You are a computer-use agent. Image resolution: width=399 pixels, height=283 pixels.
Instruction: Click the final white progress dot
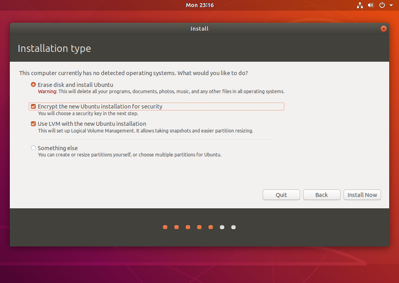(234, 227)
